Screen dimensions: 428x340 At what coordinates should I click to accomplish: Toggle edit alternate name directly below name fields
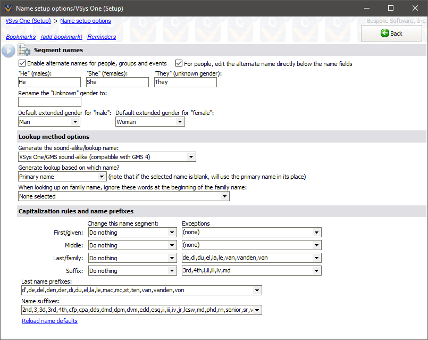coord(179,63)
